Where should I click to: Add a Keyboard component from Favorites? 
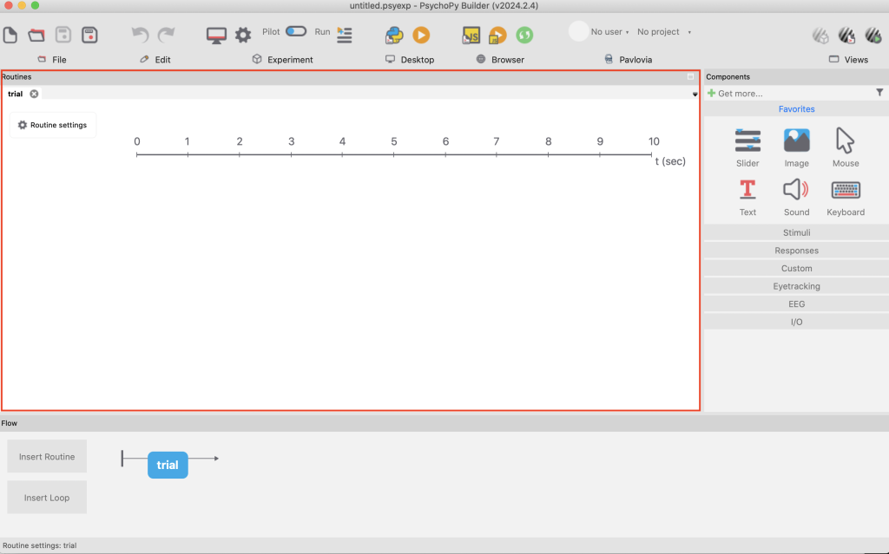point(846,198)
